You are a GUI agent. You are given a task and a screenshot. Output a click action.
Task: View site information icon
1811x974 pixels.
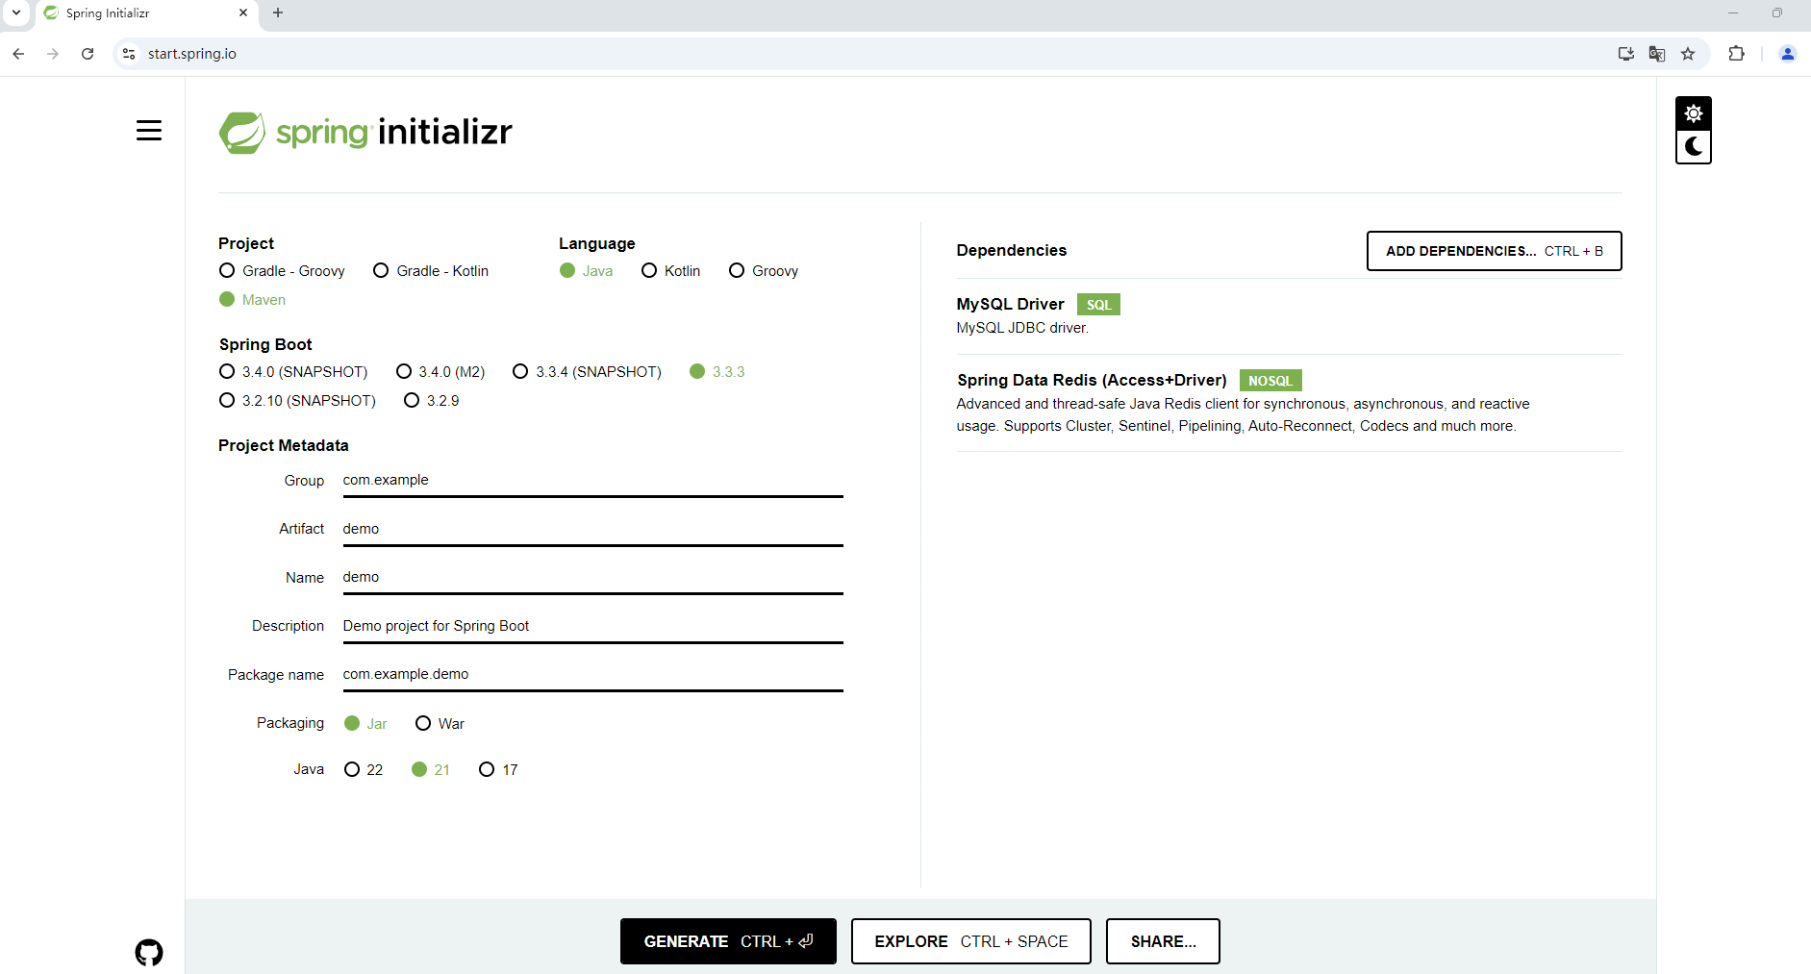[x=129, y=54]
